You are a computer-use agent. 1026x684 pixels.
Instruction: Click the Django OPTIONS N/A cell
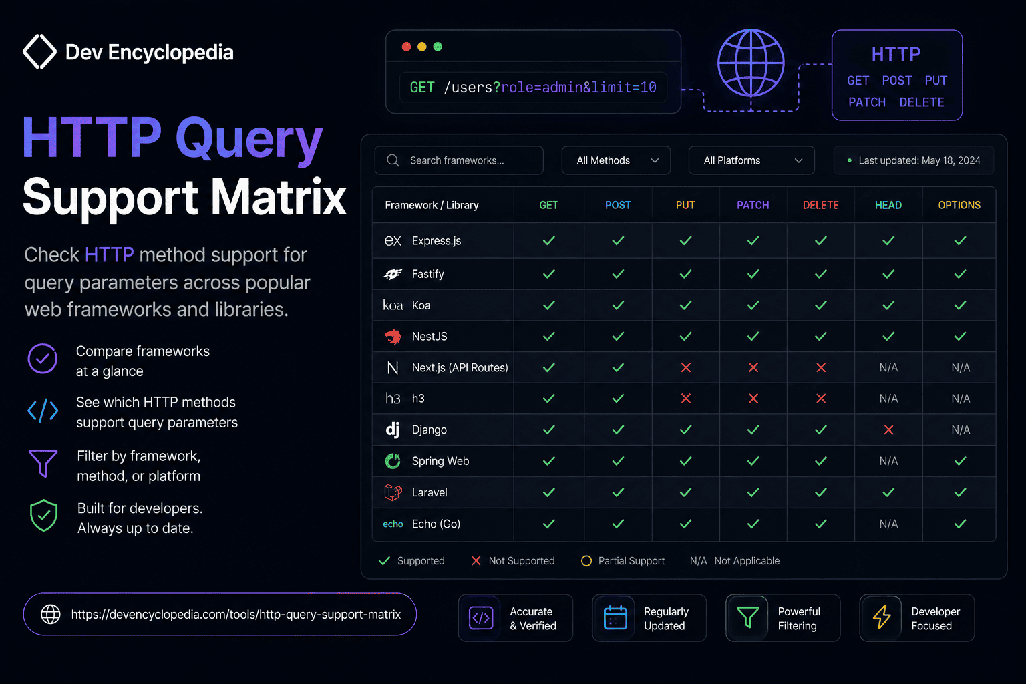point(960,430)
